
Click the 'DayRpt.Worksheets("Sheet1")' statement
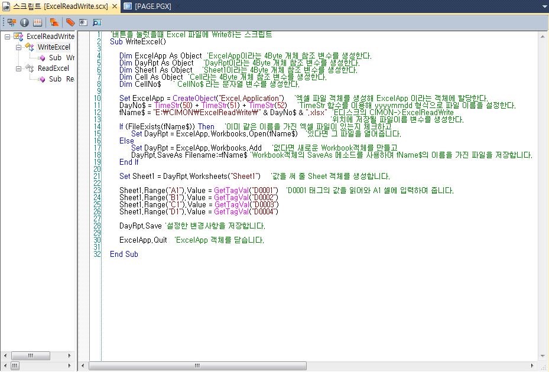(212, 176)
